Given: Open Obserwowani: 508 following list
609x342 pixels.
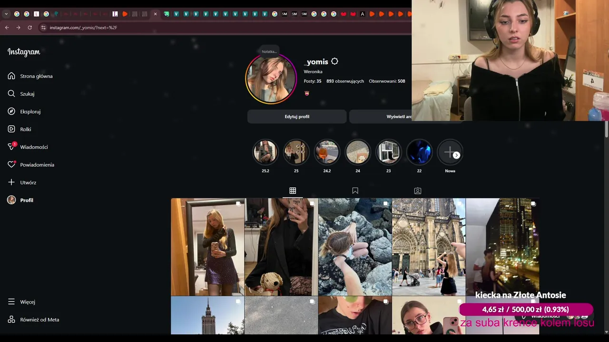Looking at the screenshot, I should [387, 81].
